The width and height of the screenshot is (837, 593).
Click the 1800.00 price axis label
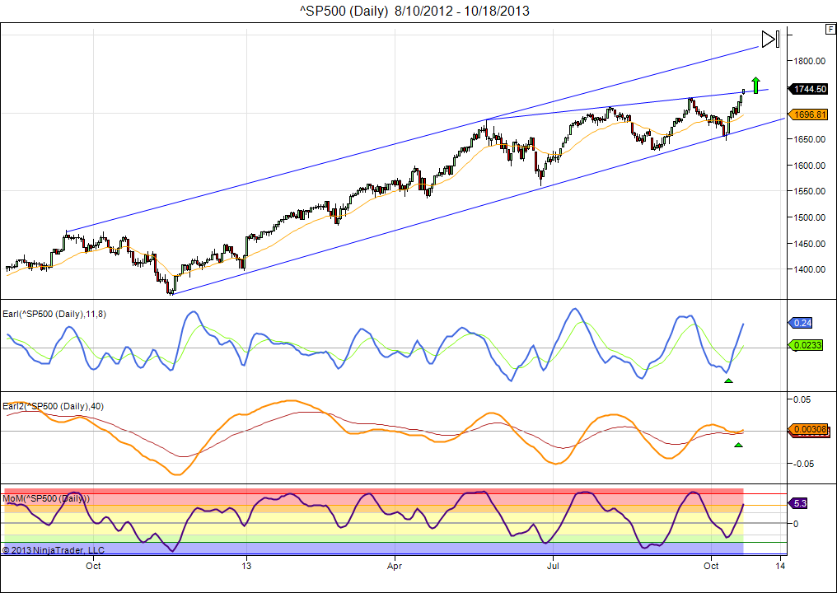click(x=810, y=61)
